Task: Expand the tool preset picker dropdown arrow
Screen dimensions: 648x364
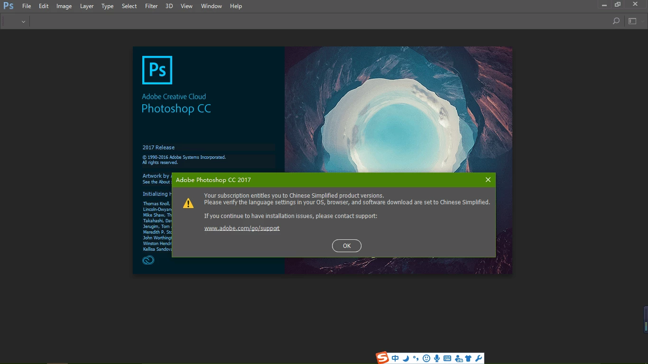Action: pos(23,21)
